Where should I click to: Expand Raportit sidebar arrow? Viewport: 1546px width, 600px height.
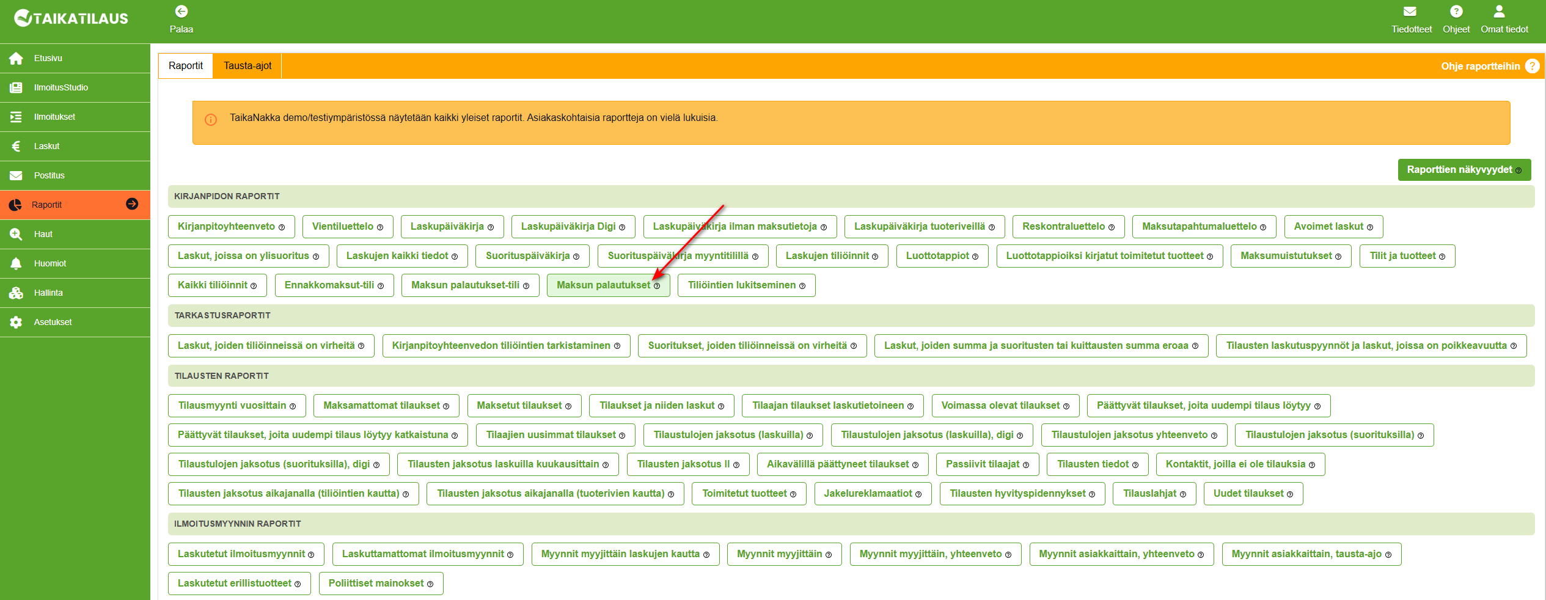pyautogui.click(x=132, y=204)
